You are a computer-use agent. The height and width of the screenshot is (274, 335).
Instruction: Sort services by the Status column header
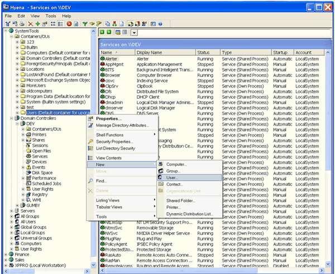click(x=203, y=52)
